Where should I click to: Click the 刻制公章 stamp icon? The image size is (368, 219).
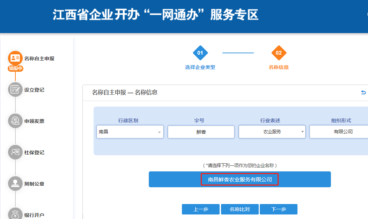[x=15, y=183]
